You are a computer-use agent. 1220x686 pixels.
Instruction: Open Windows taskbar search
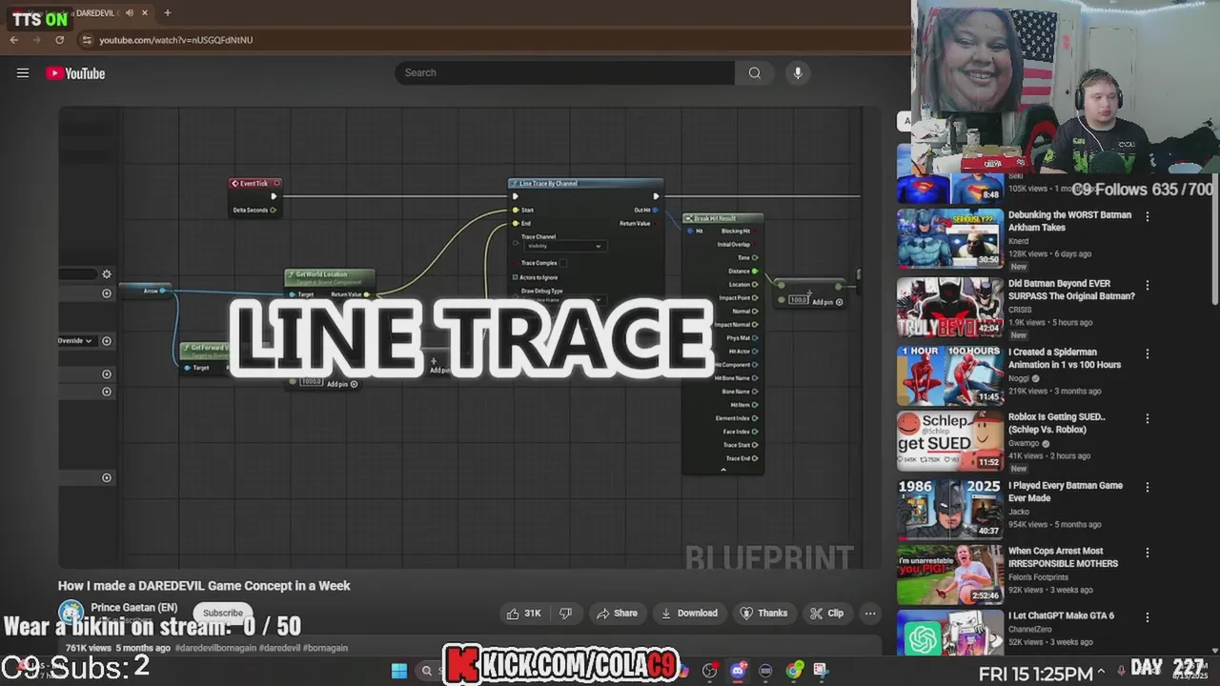(427, 671)
